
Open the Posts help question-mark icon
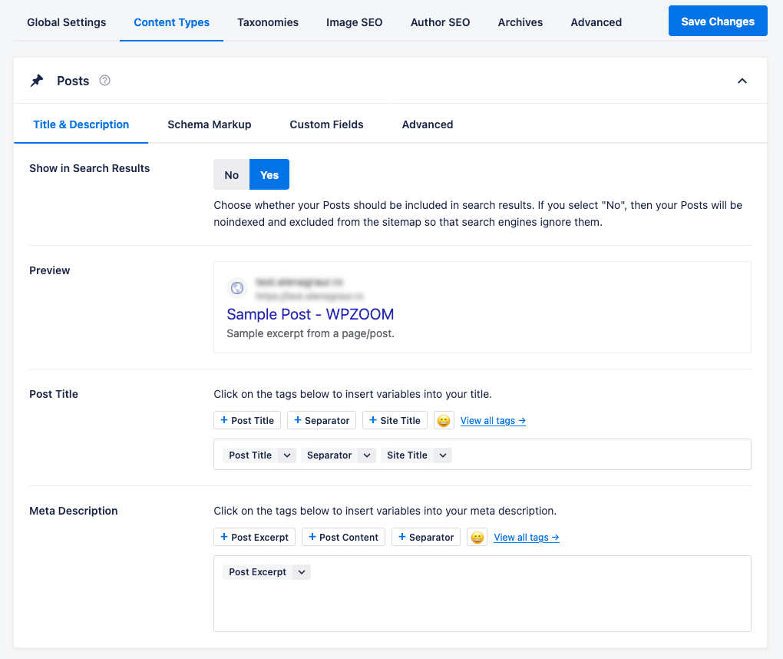104,81
